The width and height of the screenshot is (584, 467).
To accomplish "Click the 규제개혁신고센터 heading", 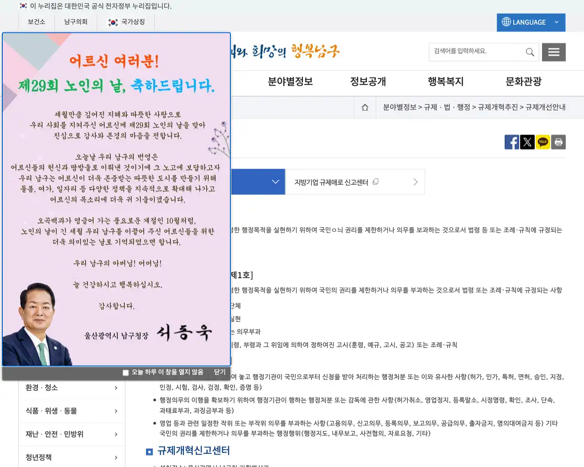I will pyautogui.click(x=193, y=451).
